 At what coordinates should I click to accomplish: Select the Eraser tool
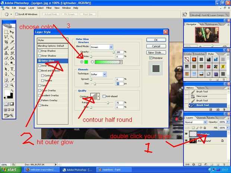click(x=6, y=58)
